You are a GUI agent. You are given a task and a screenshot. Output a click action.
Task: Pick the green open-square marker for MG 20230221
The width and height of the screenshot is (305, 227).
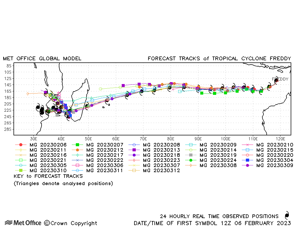[21, 160]
